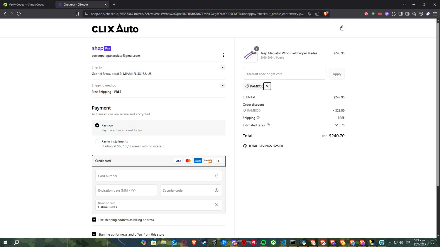Click the Credit card payment header

point(159,161)
